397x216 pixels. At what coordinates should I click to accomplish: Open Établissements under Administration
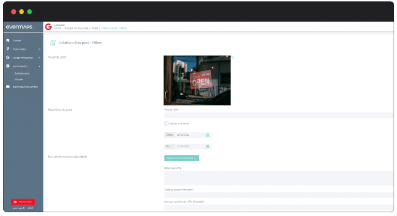pyautogui.click(x=22, y=73)
